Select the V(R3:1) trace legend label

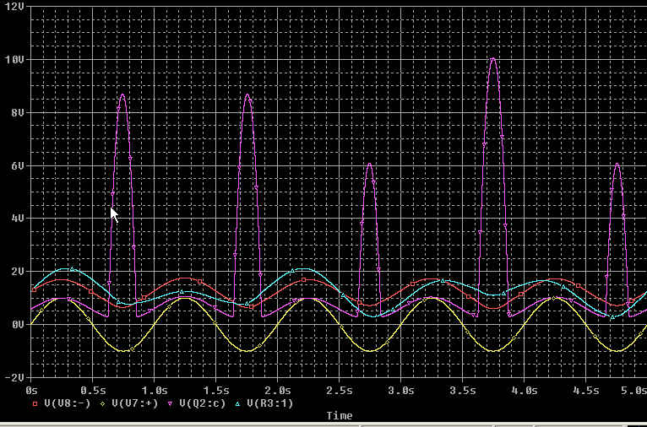coord(269,403)
